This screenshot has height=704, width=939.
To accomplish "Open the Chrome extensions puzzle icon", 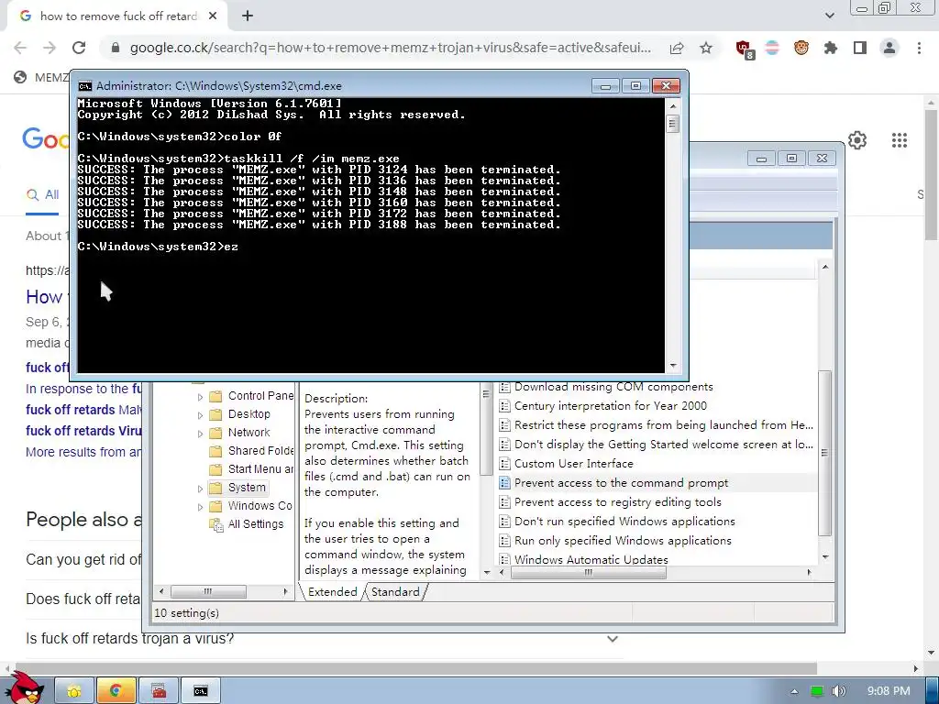I will (x=831, y=48).
